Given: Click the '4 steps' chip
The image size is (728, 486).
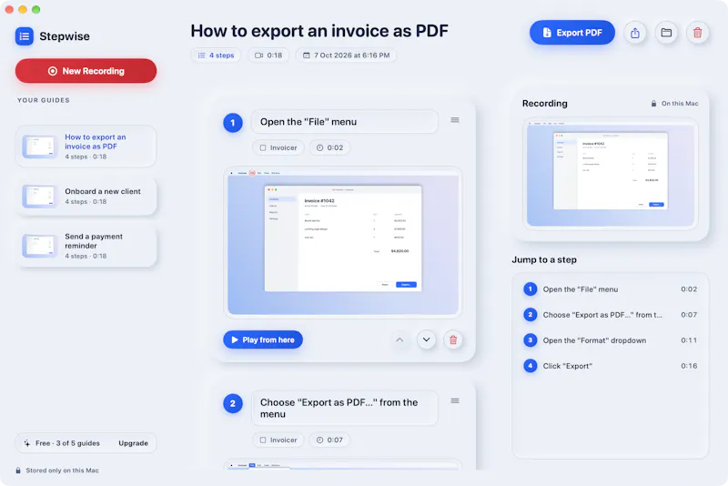Looking at the screenshot, I should tap(216, 56).
